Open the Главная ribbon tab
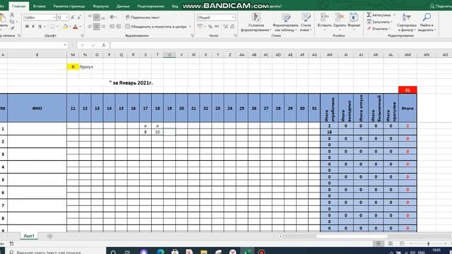452x254 pixels. point(19,6)
